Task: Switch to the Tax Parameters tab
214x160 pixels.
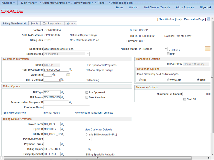Action: click(52, 24)
